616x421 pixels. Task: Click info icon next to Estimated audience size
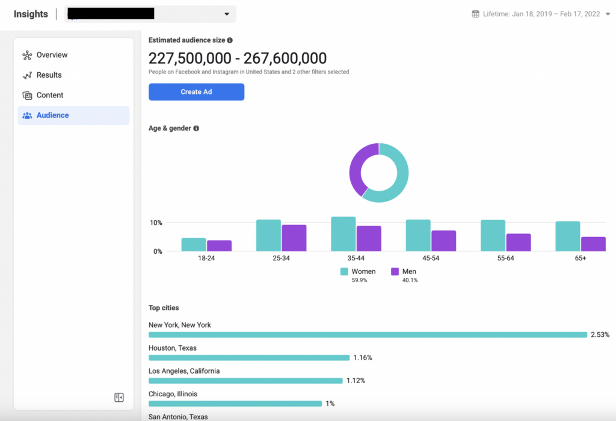click(230, 40)
